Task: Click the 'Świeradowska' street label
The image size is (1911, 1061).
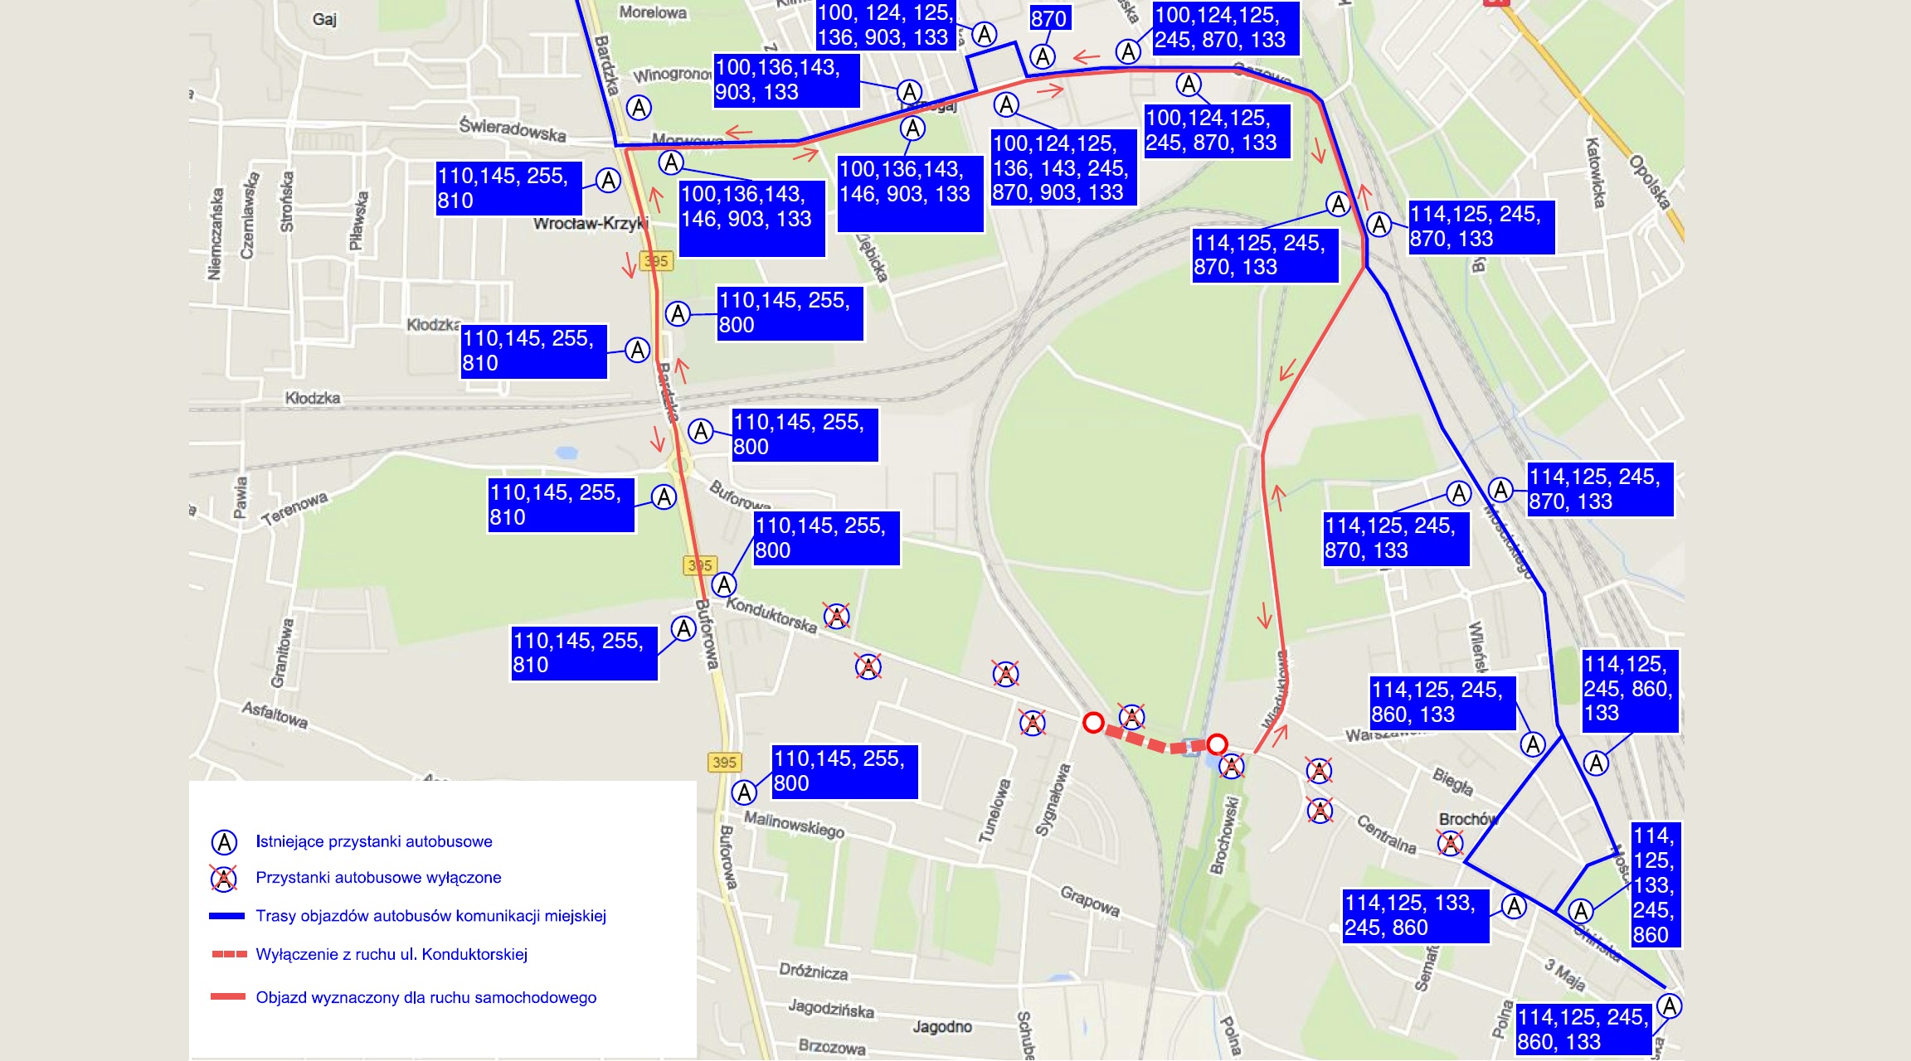Action: click(x=513, y=128)
